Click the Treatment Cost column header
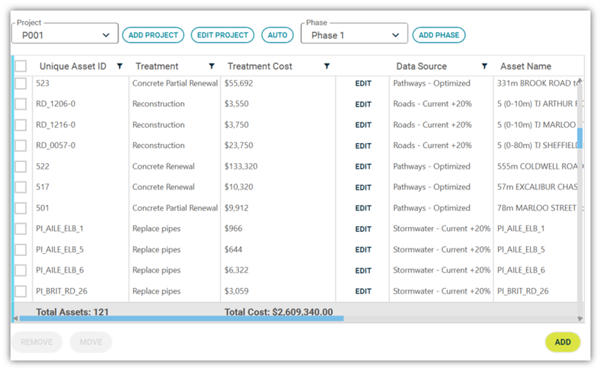This screenshot has height=371, width=601. click(x=260, y=66)
